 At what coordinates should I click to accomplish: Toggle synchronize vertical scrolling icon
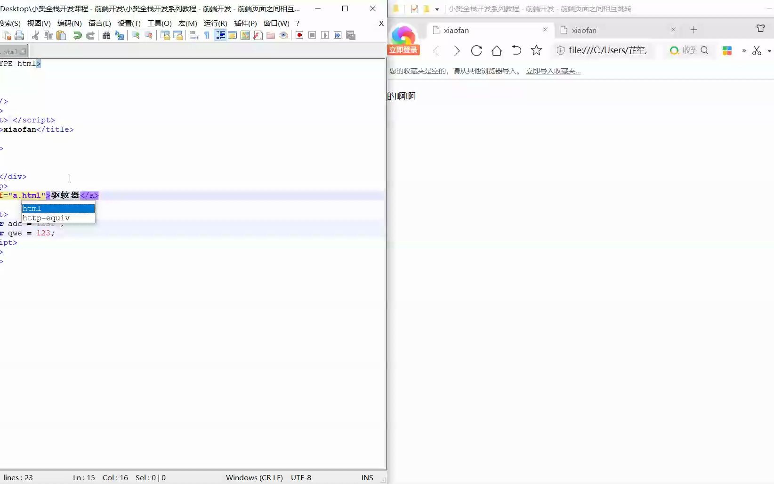(x=165, y=35)
